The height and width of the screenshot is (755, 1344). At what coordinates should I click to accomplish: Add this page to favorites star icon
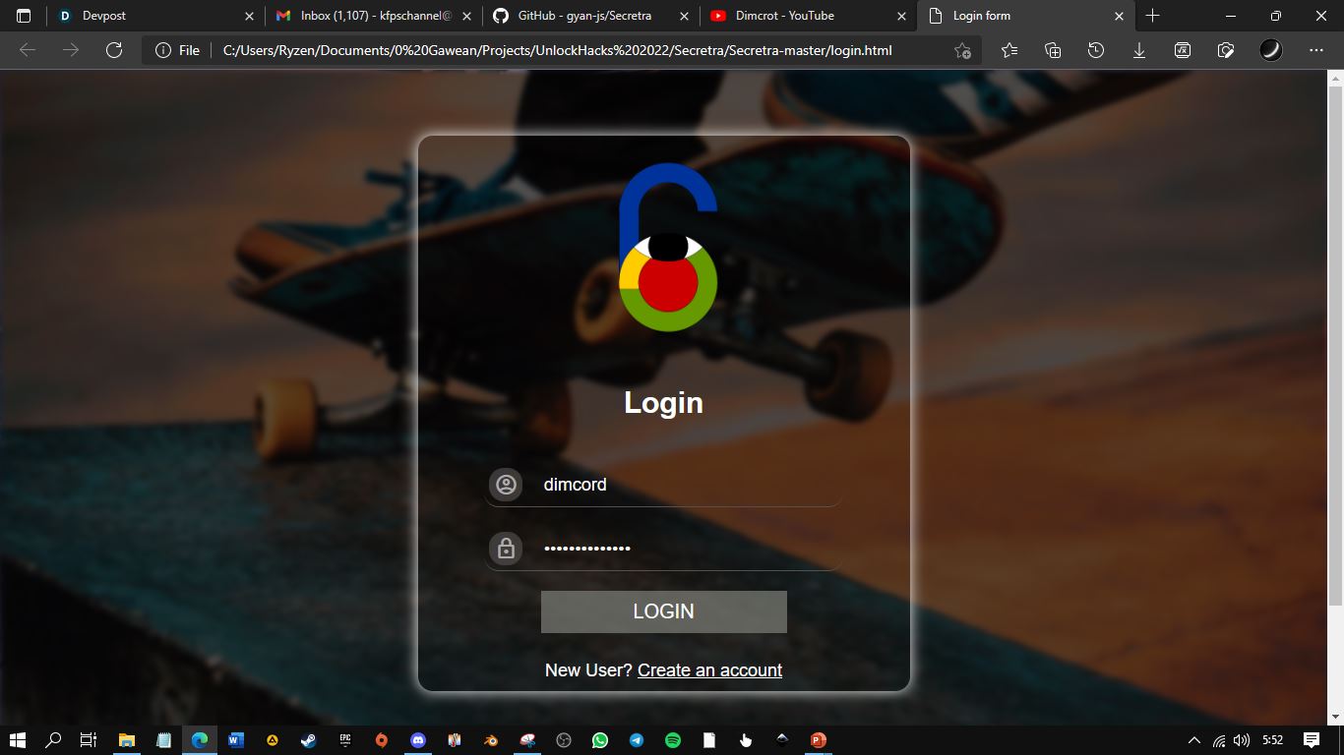pyautogui.click(x=962, y=50)
